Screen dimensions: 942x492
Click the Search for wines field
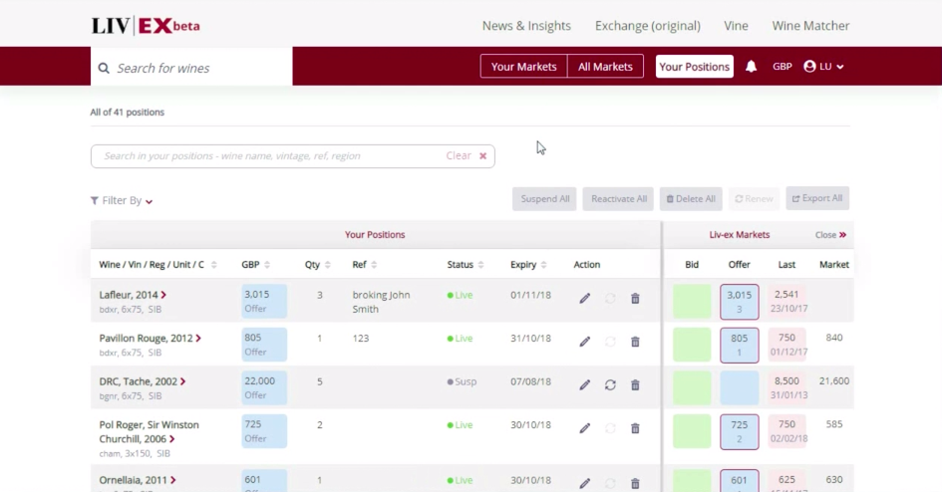191,67
